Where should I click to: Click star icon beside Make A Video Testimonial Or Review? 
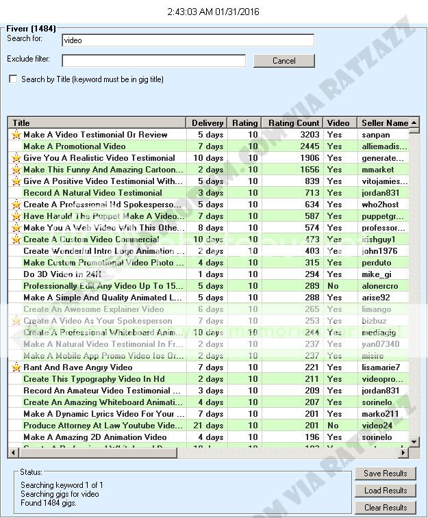[16, 135]
